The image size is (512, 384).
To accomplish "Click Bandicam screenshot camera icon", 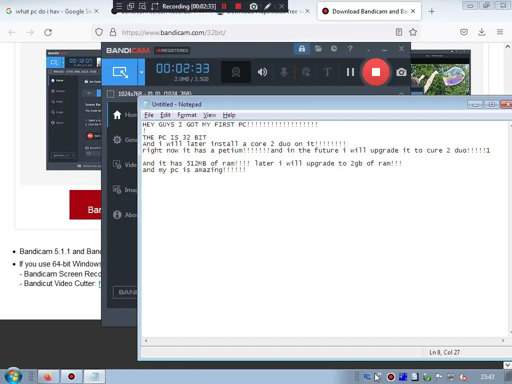I will tap(401, 72).
